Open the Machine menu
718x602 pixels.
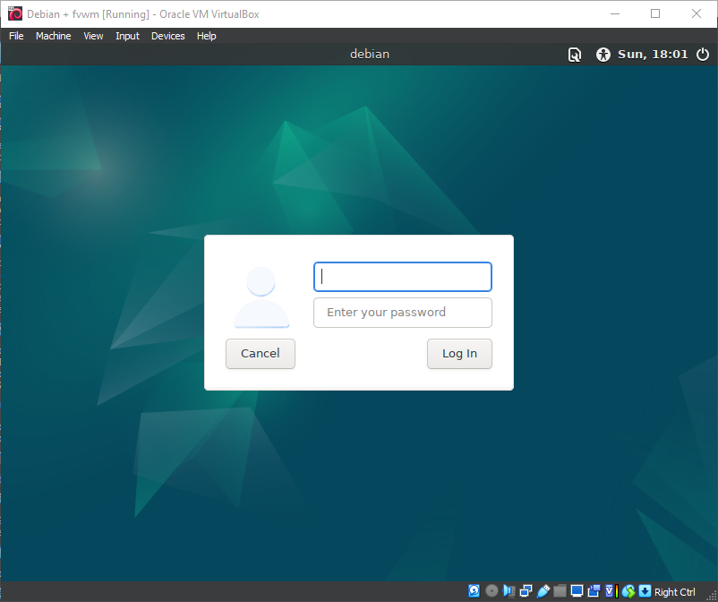[x=53, y=36]
